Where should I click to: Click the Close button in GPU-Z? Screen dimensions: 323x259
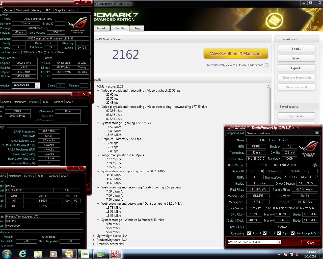click(x=310, y=242)
